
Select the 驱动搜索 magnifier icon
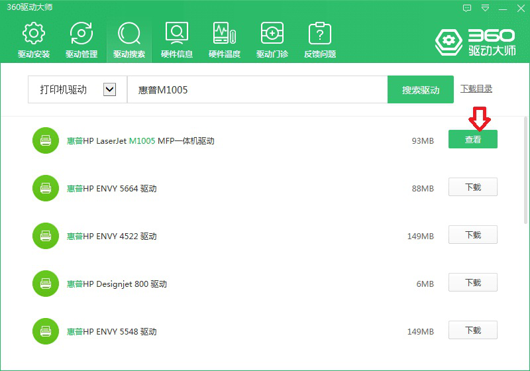point(129,34)
